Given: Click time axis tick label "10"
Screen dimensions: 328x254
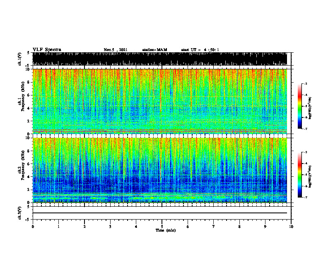Looking at the screenshot, I should click(x=291, y=227).
